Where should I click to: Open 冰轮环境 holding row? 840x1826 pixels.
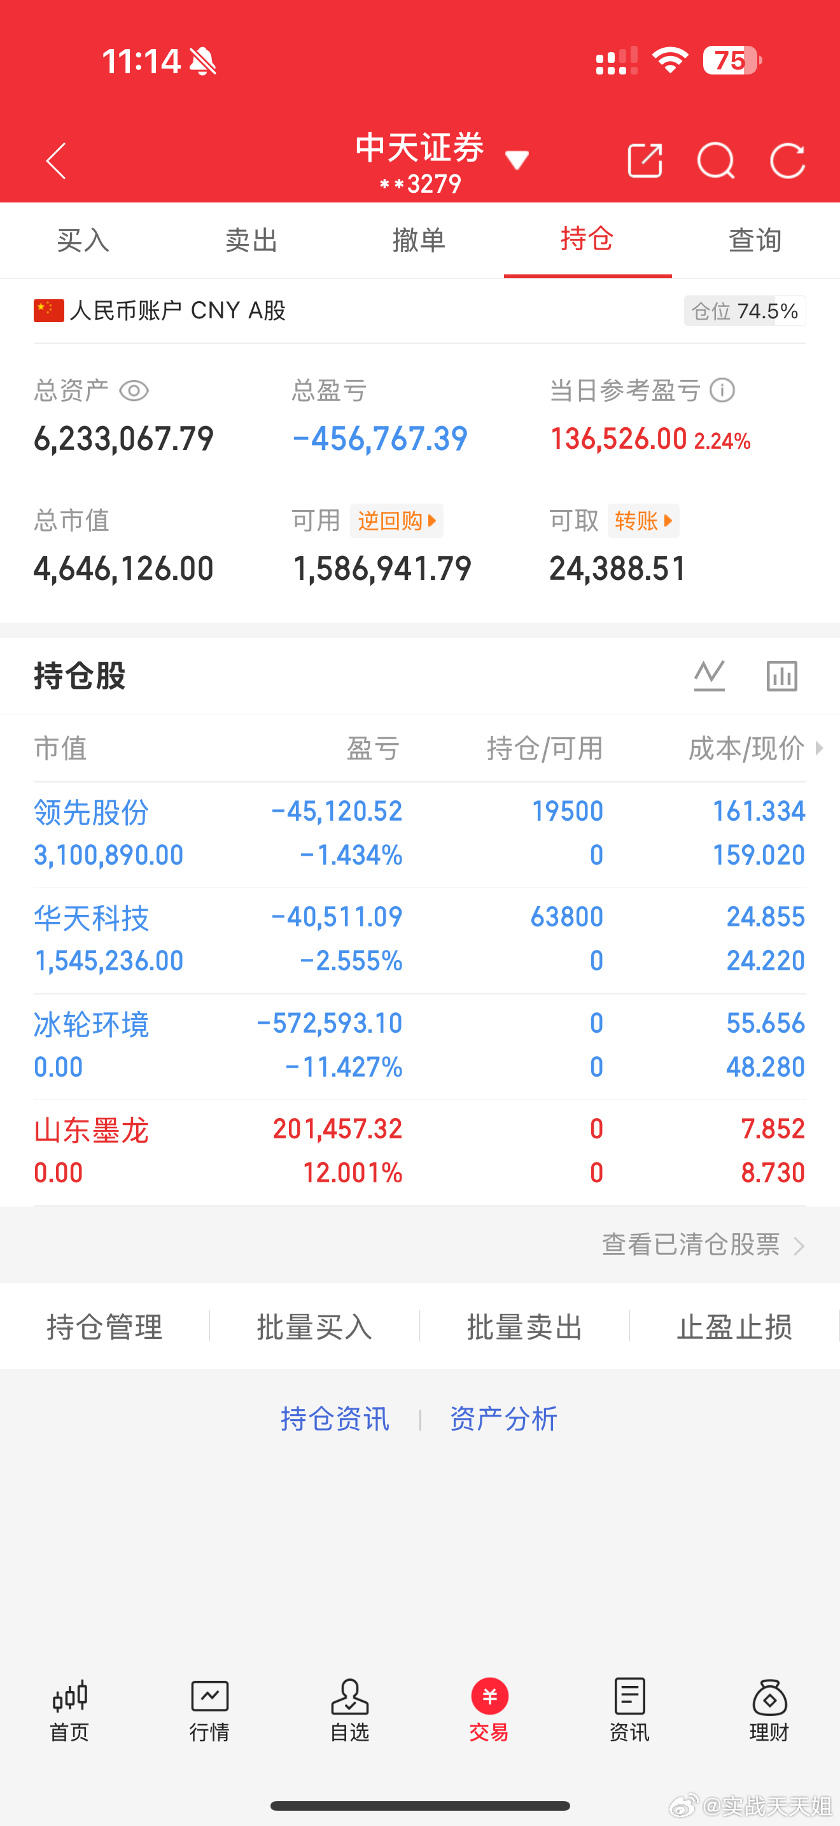(x=419, y=1046)
